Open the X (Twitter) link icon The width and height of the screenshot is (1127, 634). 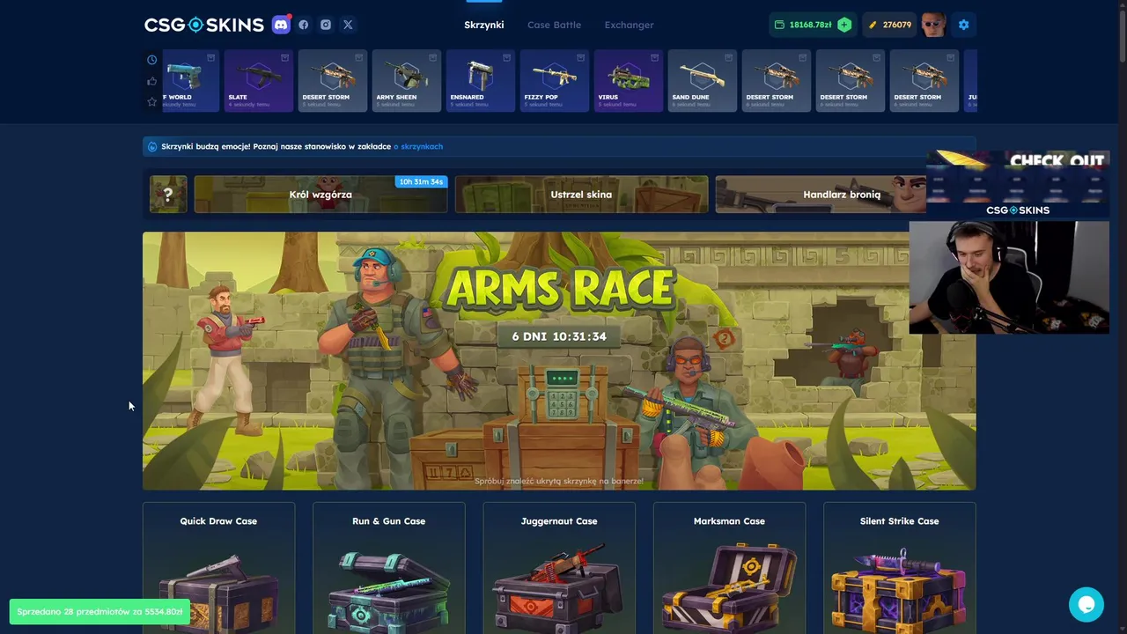click(x=348, y=25)
